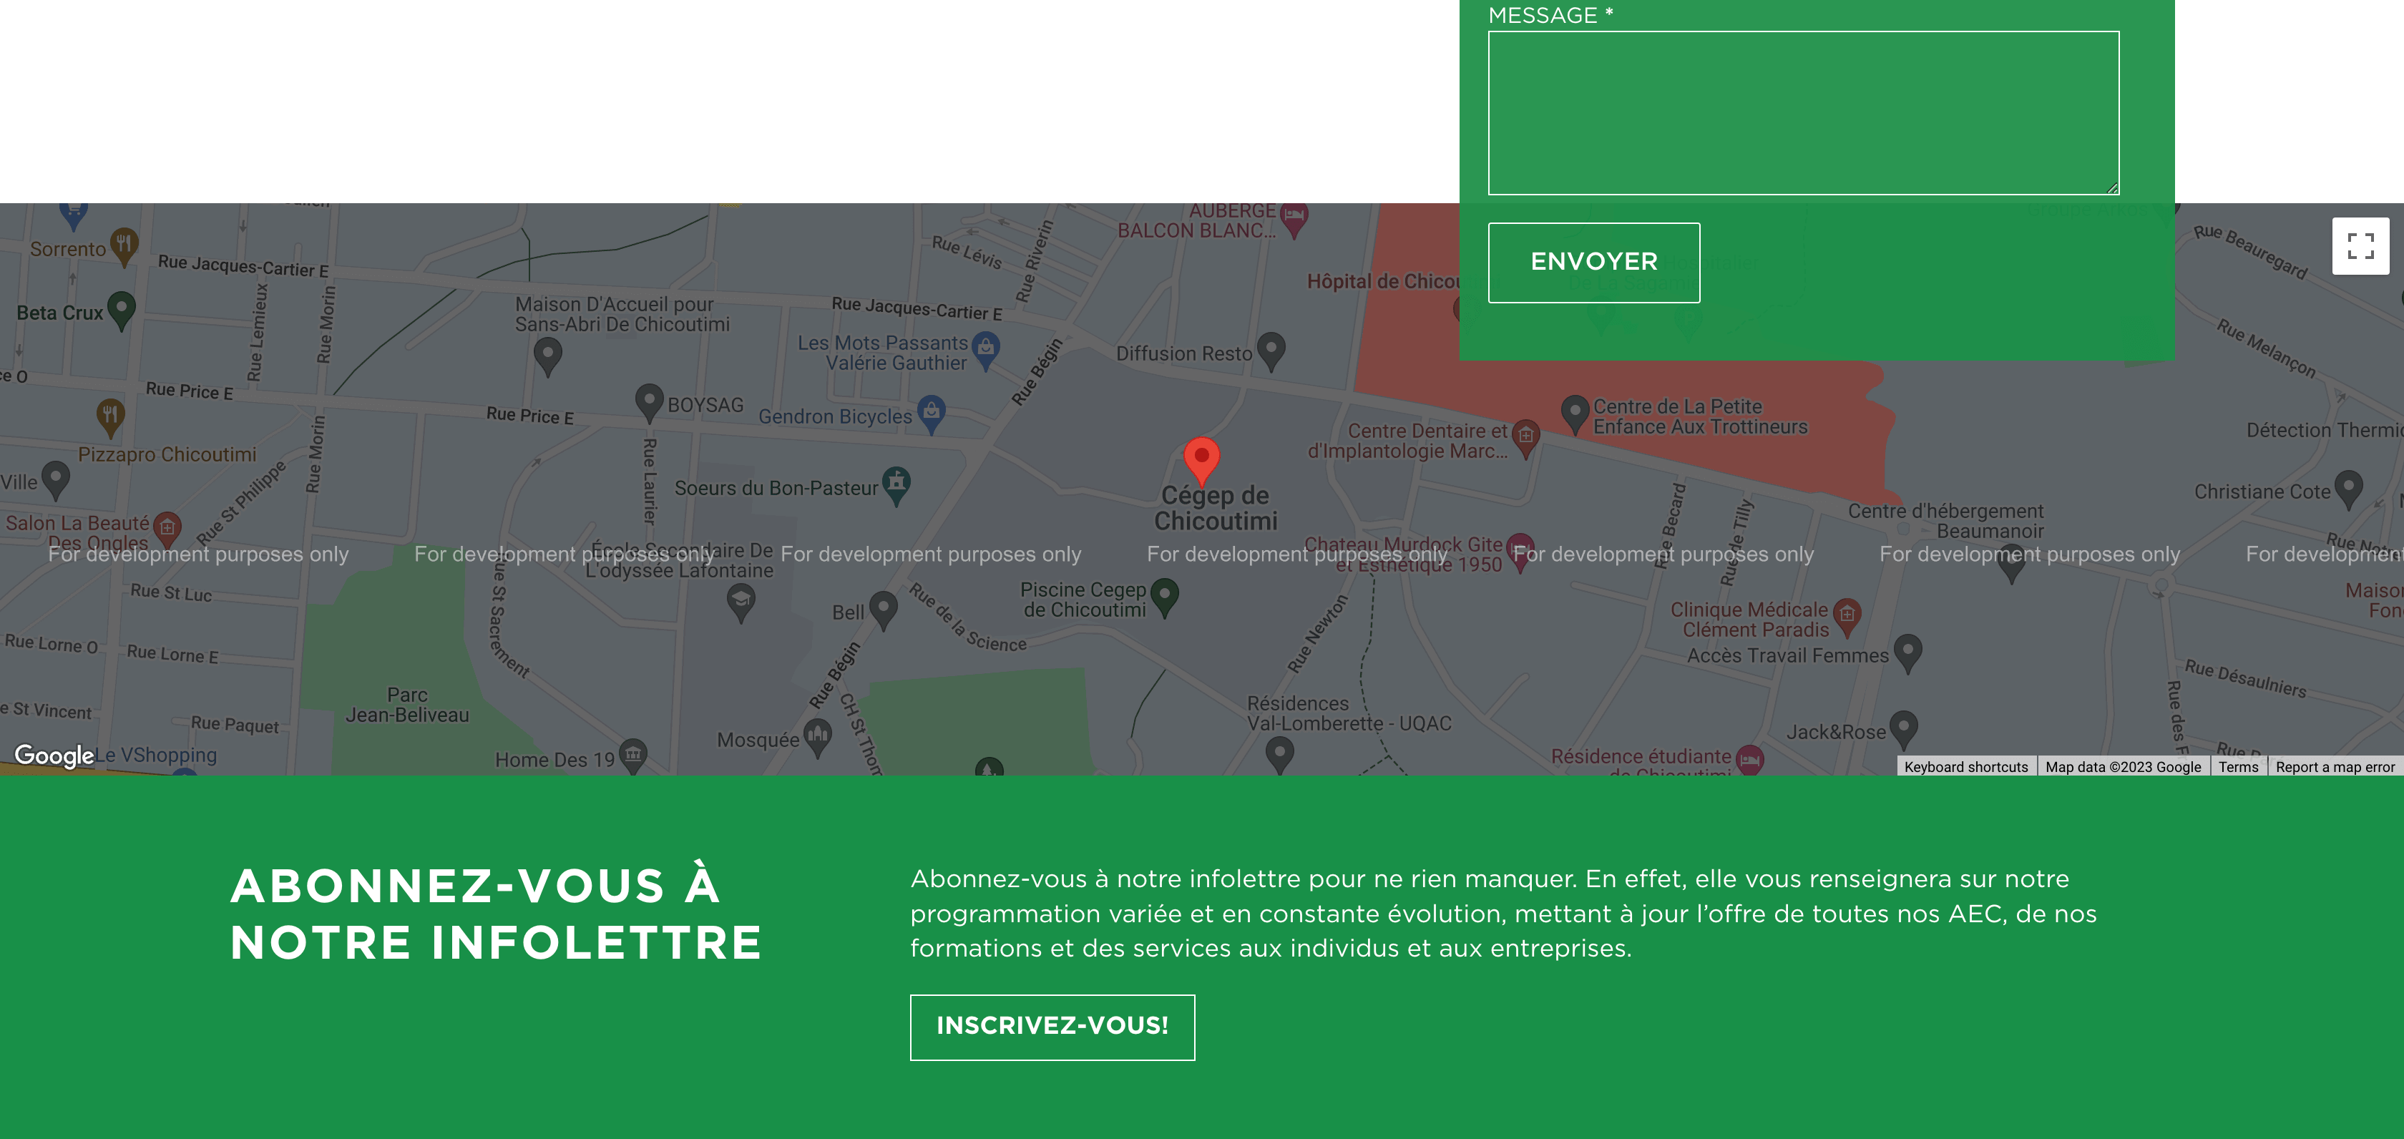Viewport: 2404px width, 1139px height.
Task: Click the Clinique Médicale Clément Paradis marker
Action: click(1847, 618)
